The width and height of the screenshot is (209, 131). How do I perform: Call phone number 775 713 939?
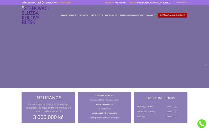[120, 3]
